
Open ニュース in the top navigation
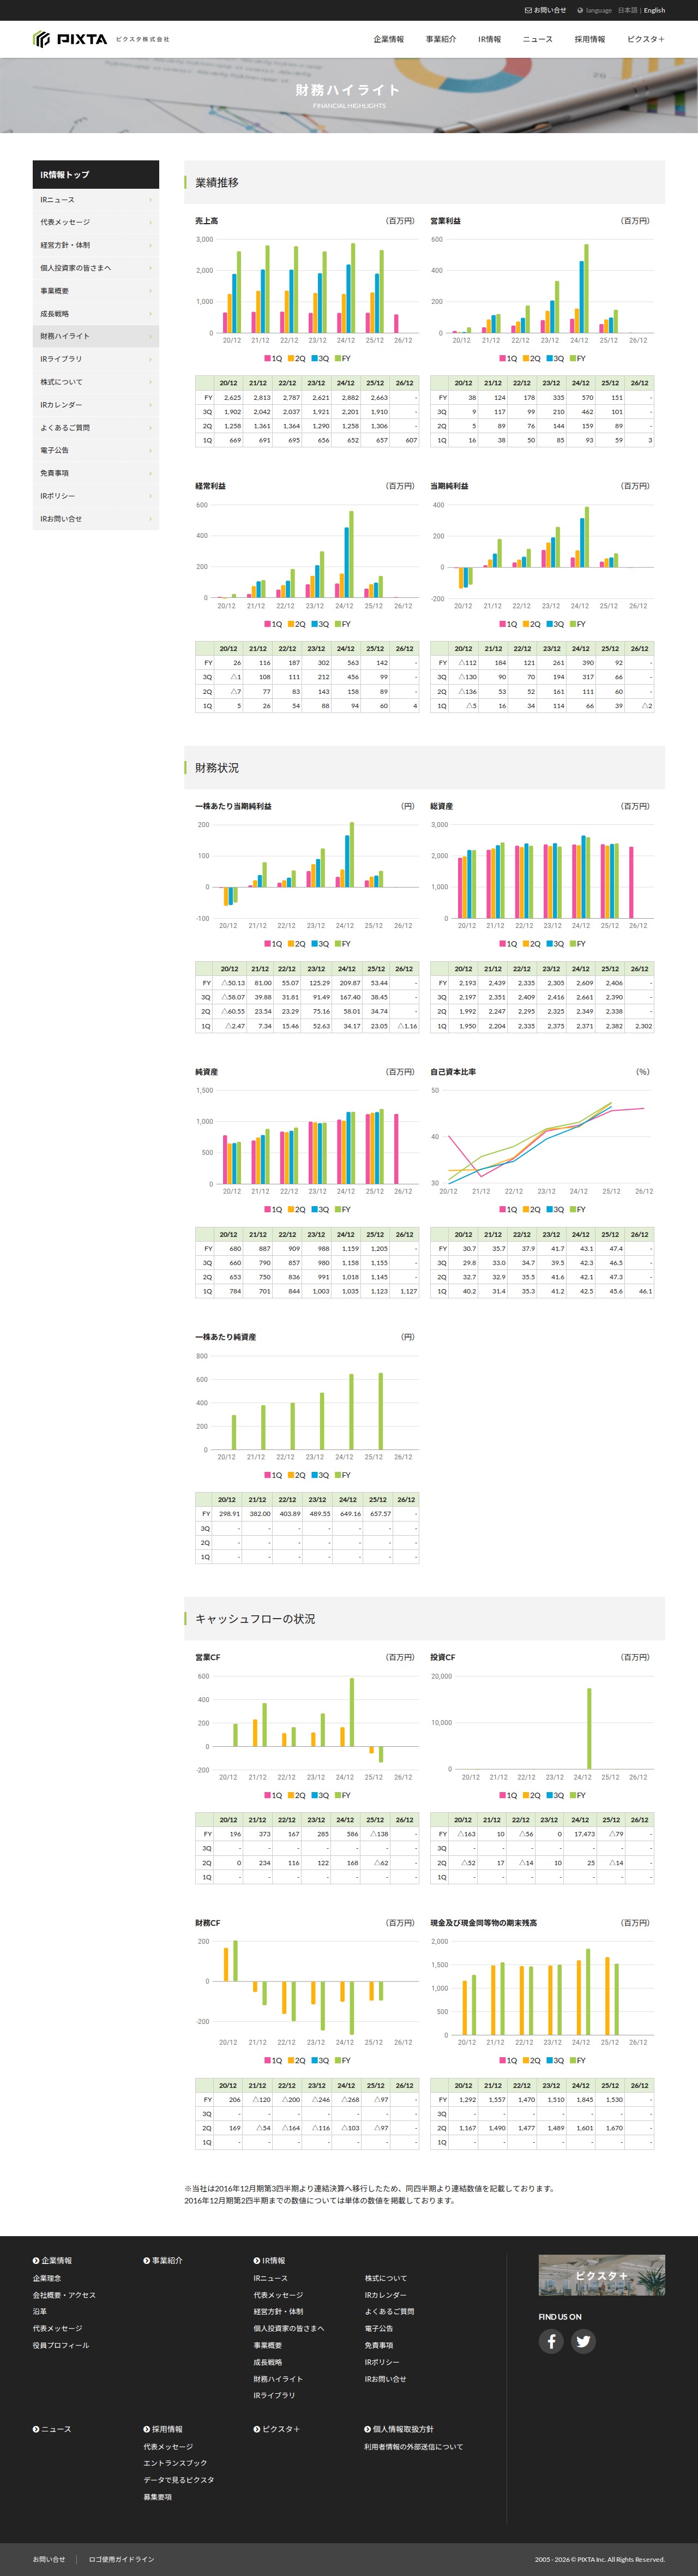coord(537,39)
